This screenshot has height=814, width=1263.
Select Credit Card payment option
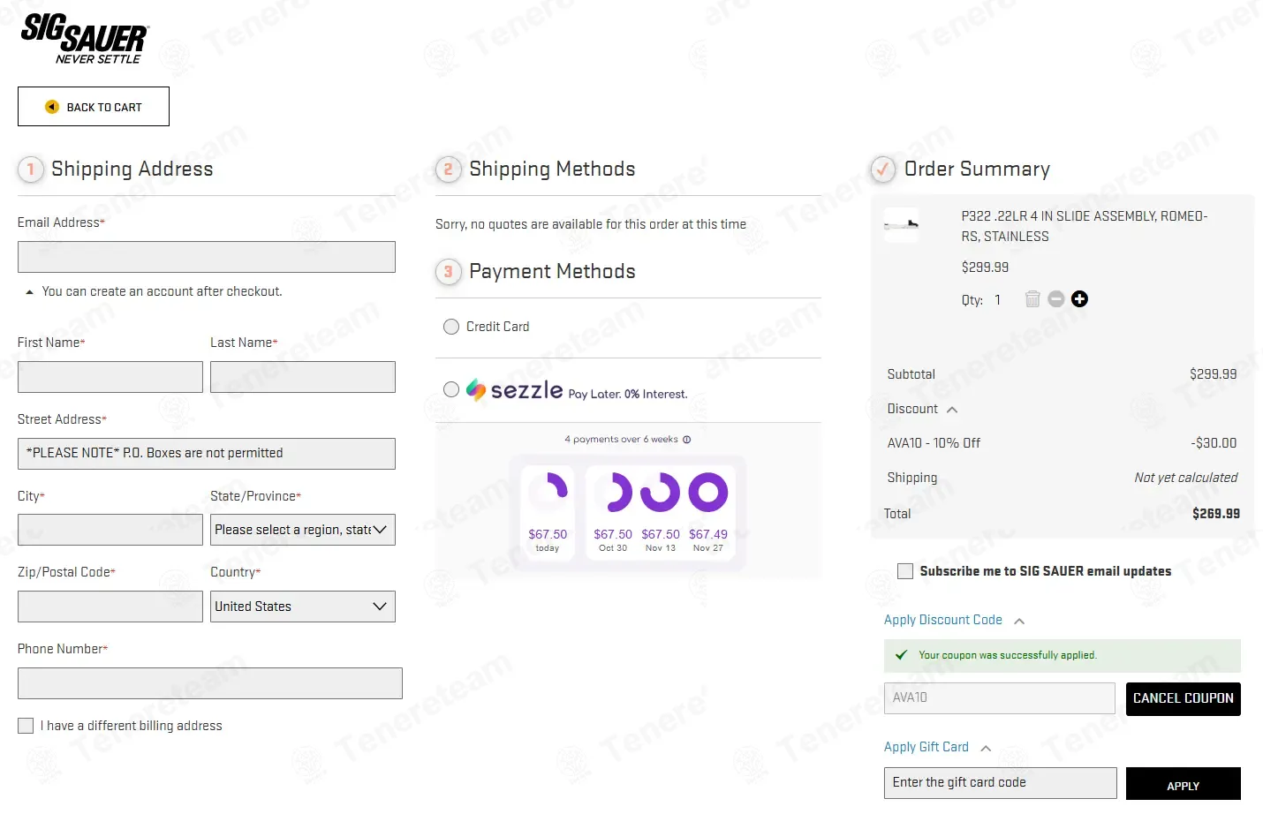pyautogui.click(x=451, y=327)
